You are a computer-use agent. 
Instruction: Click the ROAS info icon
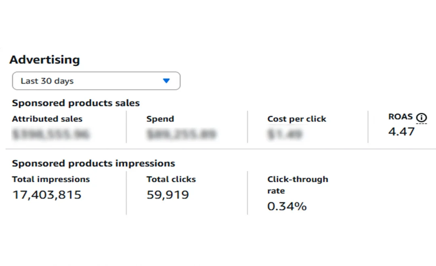(421, 118)
